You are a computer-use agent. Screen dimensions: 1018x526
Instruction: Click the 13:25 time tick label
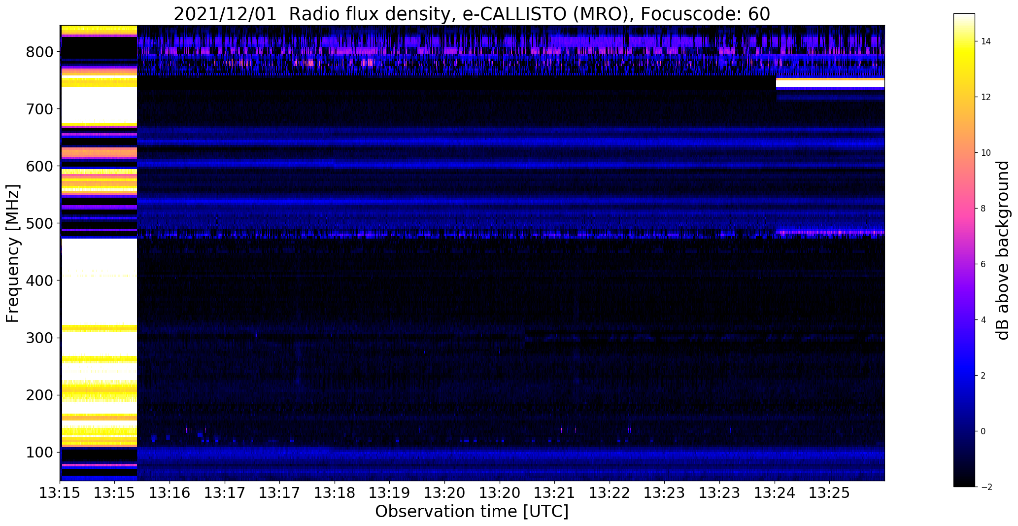(830, 493)
